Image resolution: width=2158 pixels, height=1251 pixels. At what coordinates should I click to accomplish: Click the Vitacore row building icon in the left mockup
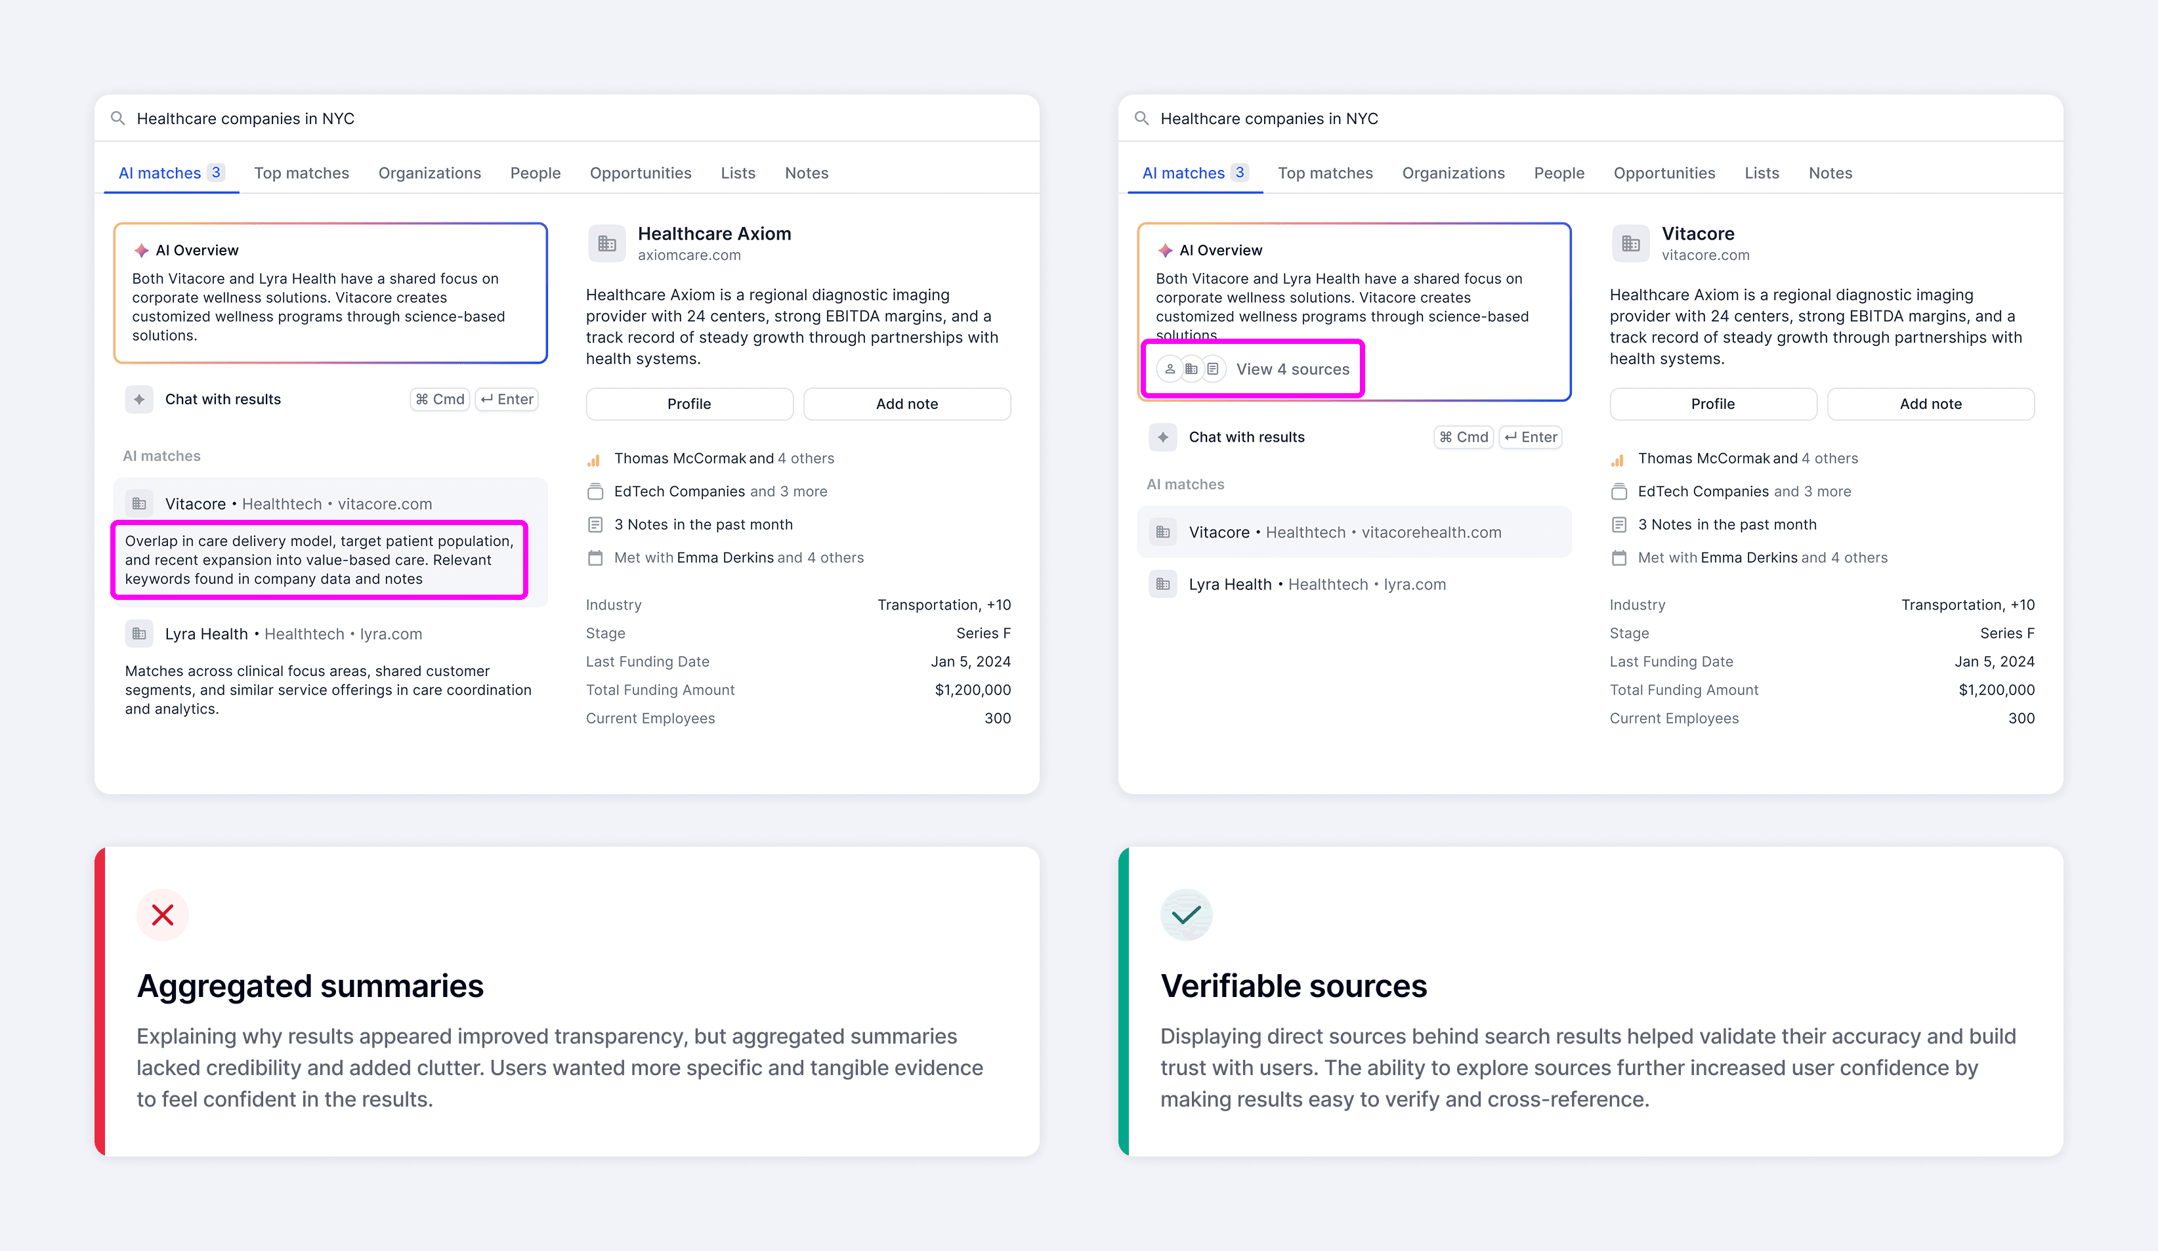pyautogui.click(x=138, y=503)
